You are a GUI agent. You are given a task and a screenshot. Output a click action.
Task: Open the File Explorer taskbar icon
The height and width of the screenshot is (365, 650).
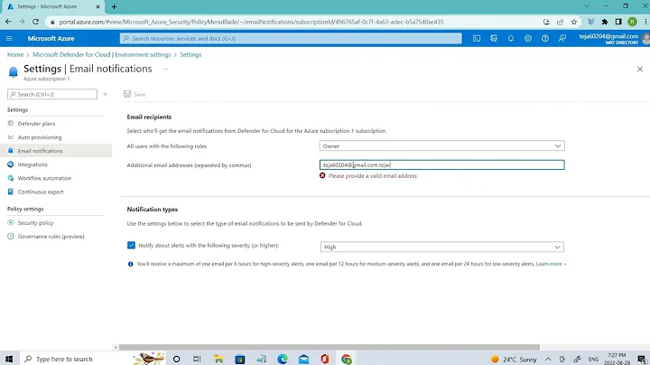point(218,359)
